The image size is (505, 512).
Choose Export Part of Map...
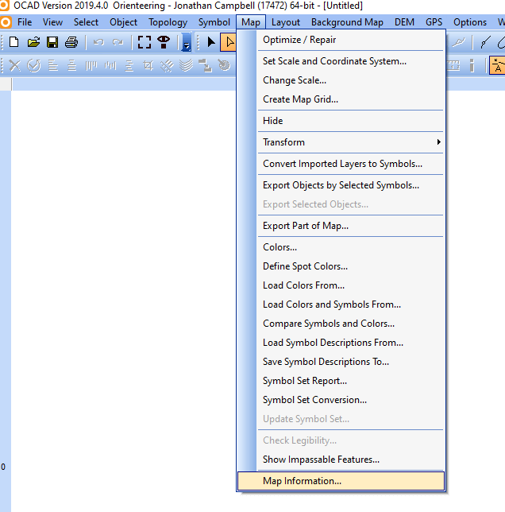341,226
